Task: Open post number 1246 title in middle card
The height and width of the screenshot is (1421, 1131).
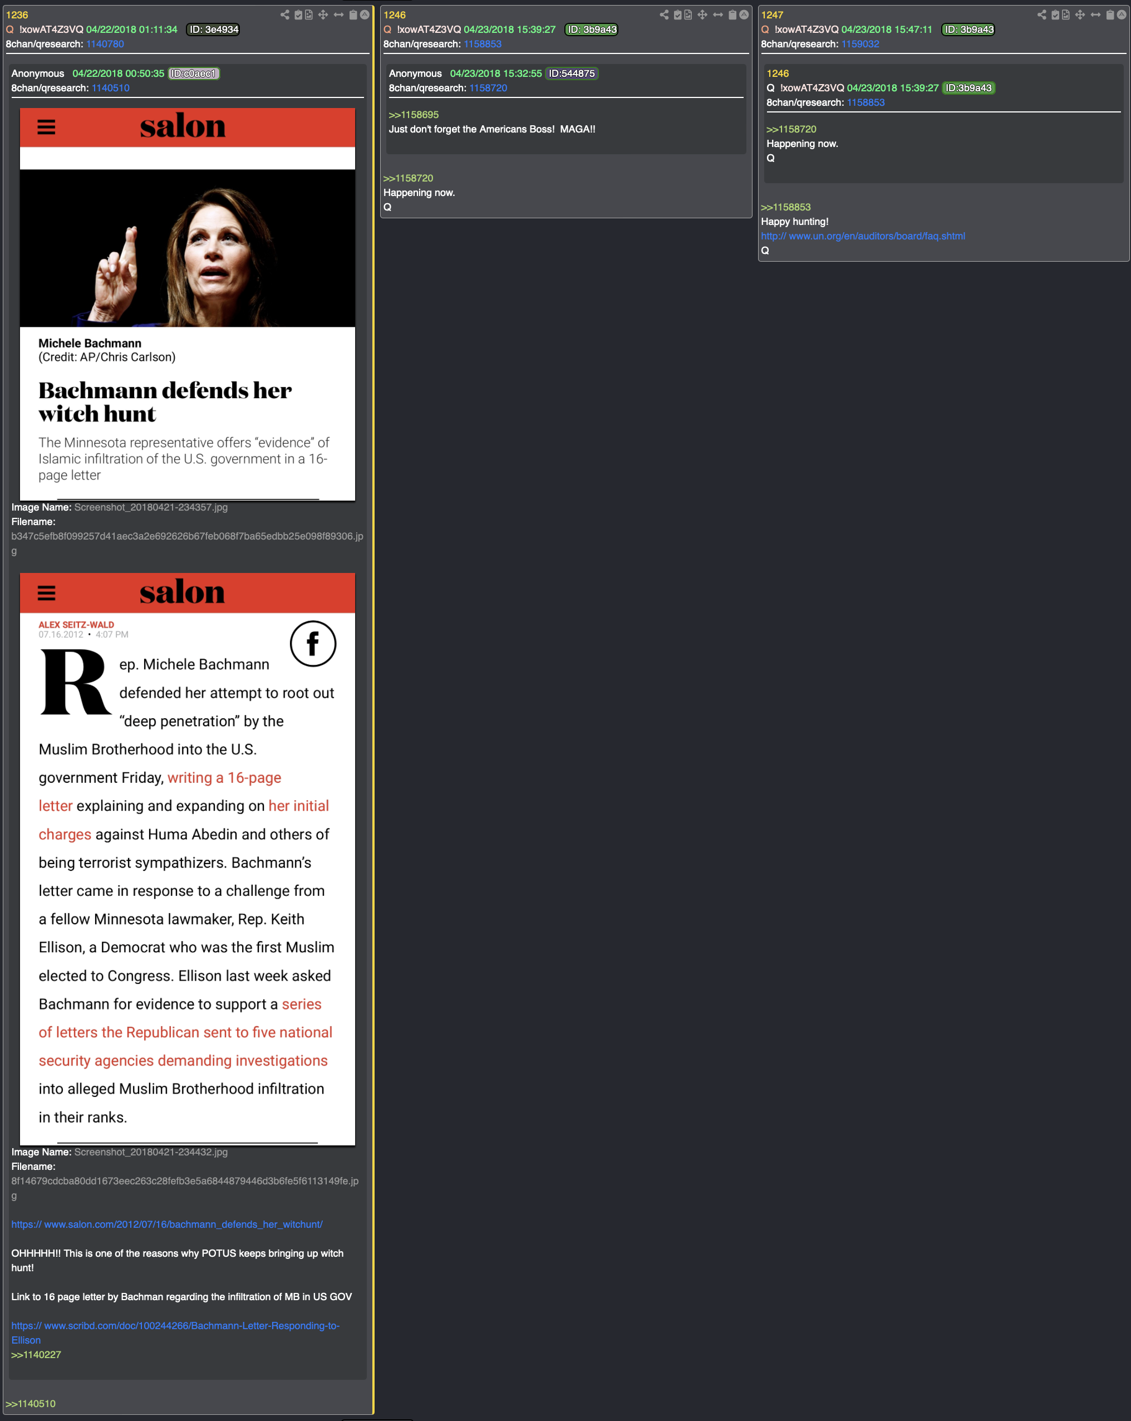Action: pyautogui.click(x=395, y=14)
